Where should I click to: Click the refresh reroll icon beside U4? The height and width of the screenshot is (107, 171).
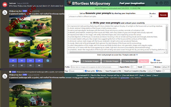pyautogui.click(x=48, y=61)
